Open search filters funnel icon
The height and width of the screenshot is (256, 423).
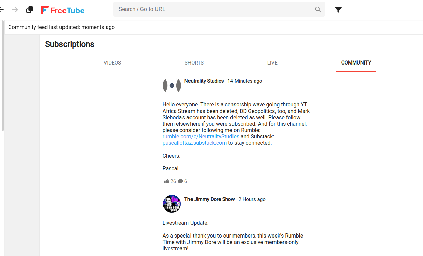pyautogui.click(x=338, y=10)
